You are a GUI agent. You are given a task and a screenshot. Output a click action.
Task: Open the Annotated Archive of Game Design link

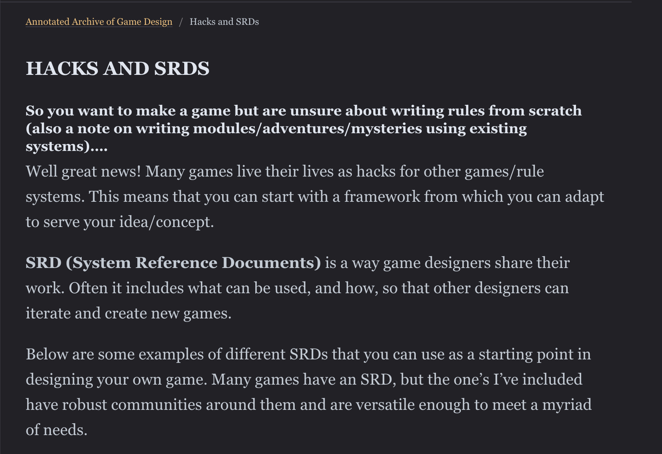tap(99, 22)
